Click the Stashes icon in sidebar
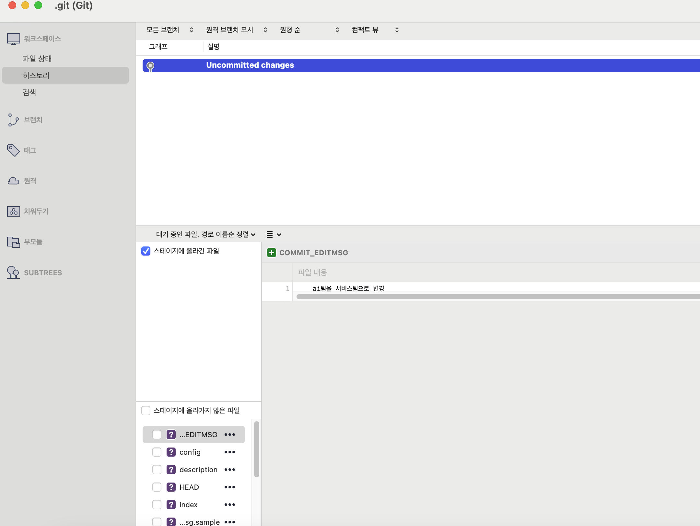Viewport: 700px width, 526px height. click(x=13, y=211)
